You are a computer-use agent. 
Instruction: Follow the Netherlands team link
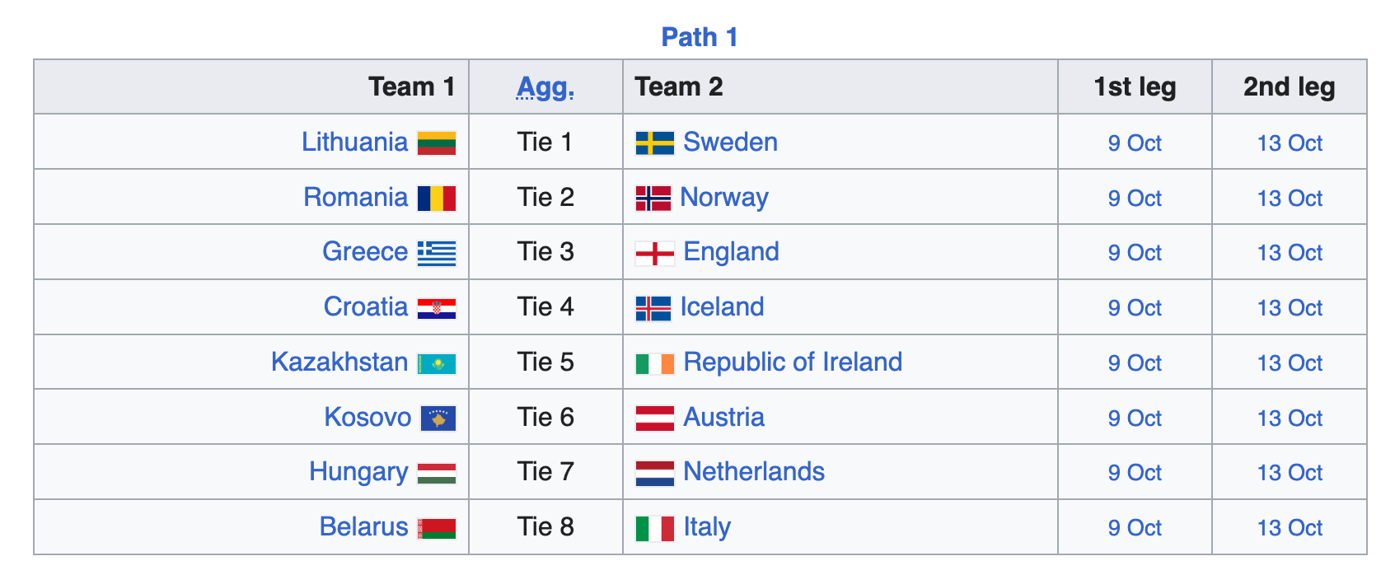(x=754, y=471)
